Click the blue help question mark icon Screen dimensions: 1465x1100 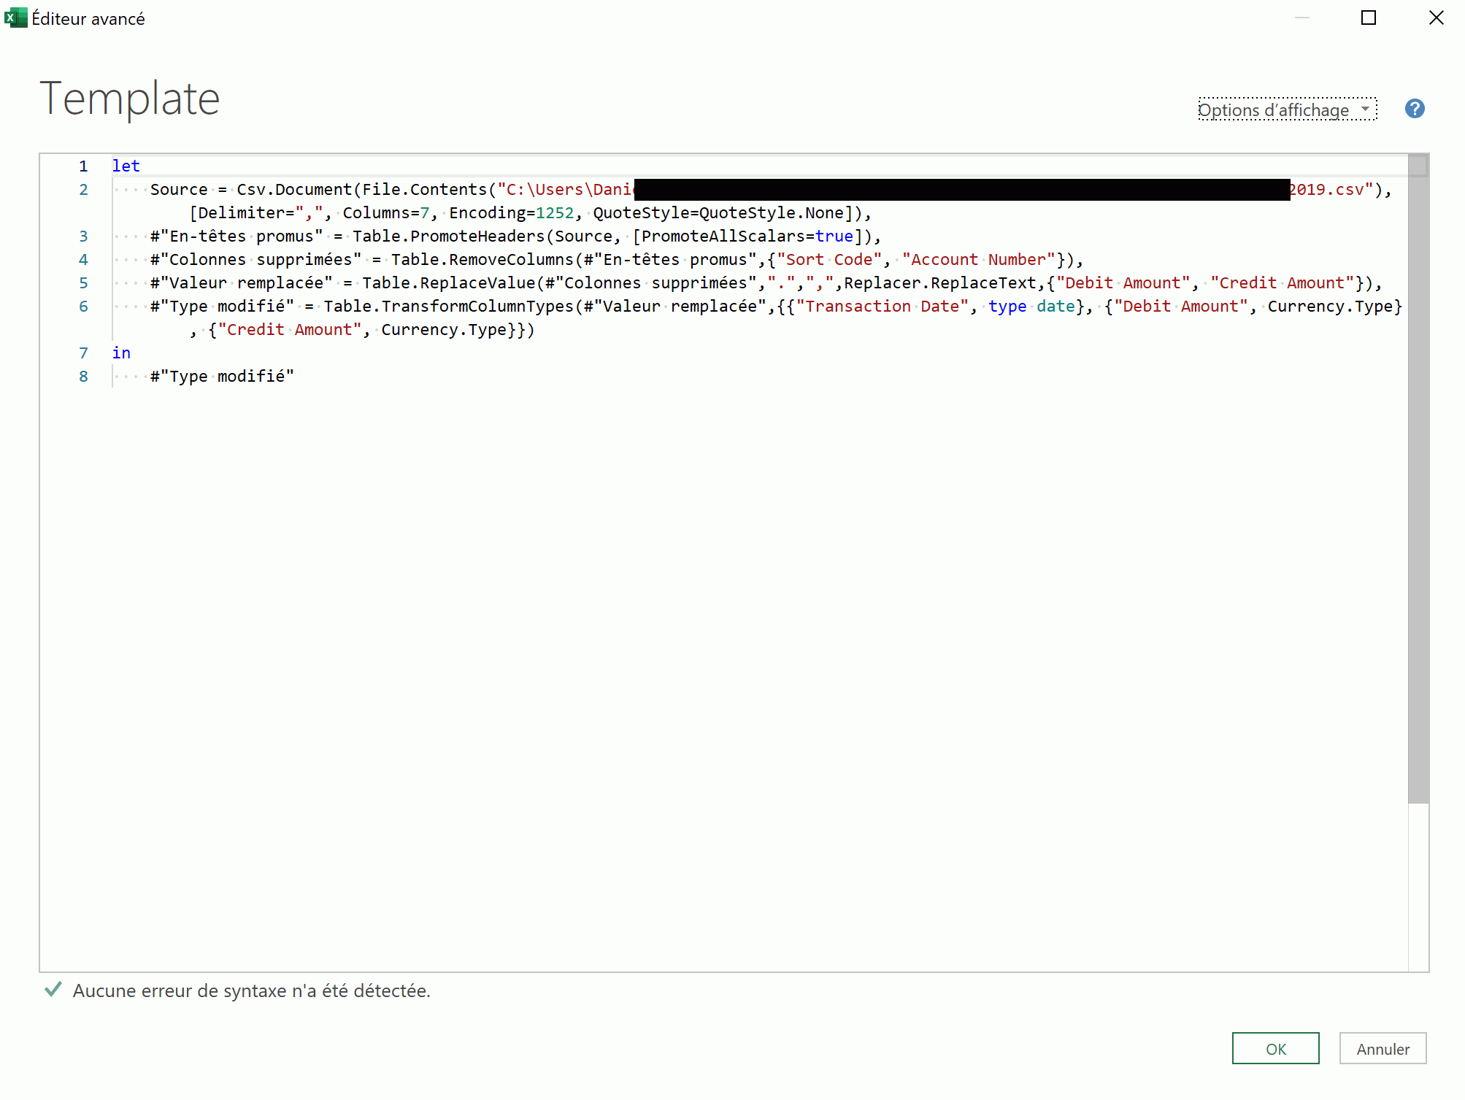point(1414,109)
